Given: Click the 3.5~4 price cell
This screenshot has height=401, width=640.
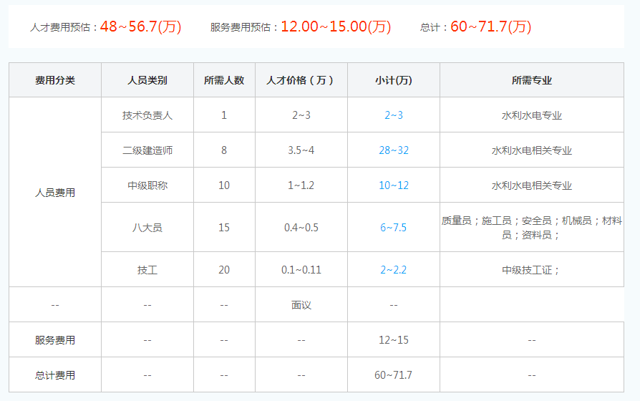Looking at the screenshot, I should pyautogui.click(x=301, y=150).
